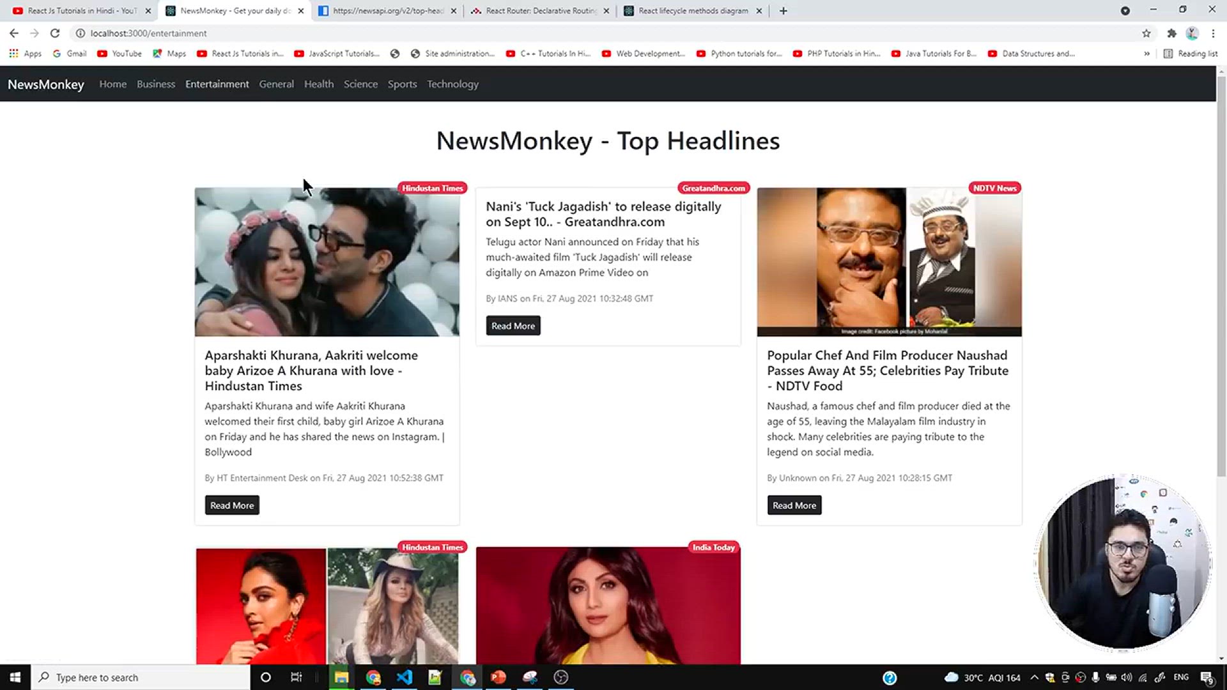Click NewsMonkey brand logo in navbar
The image size is (1227, 690).
click(46, 84)
